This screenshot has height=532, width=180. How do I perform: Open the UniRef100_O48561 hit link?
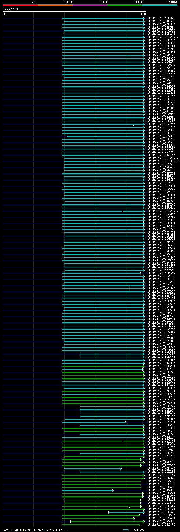click(x=161, y=21)
